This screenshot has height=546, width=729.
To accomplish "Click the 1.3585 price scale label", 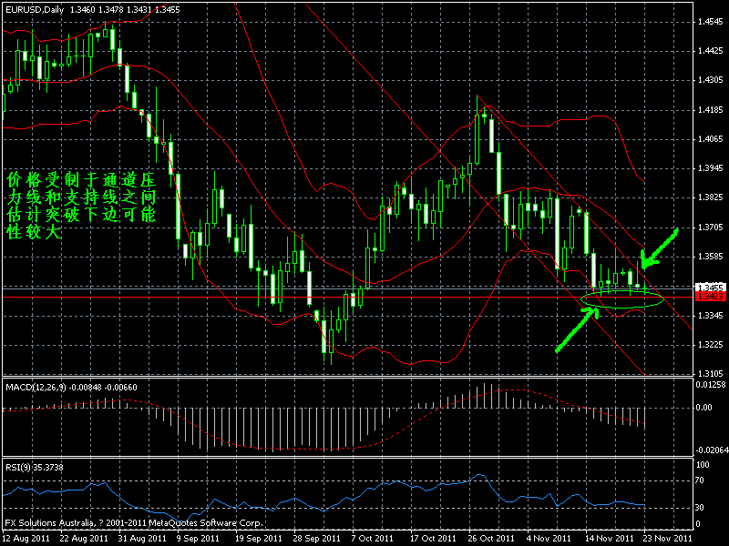I will click(x=711, y=257).
